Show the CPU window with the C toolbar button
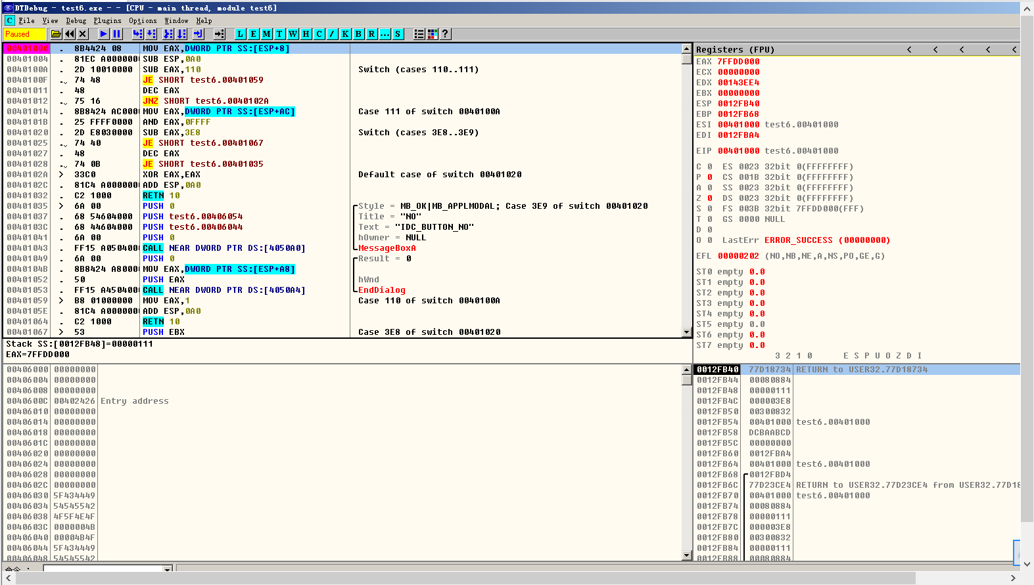1034x585 pixels. coord(319,34)
